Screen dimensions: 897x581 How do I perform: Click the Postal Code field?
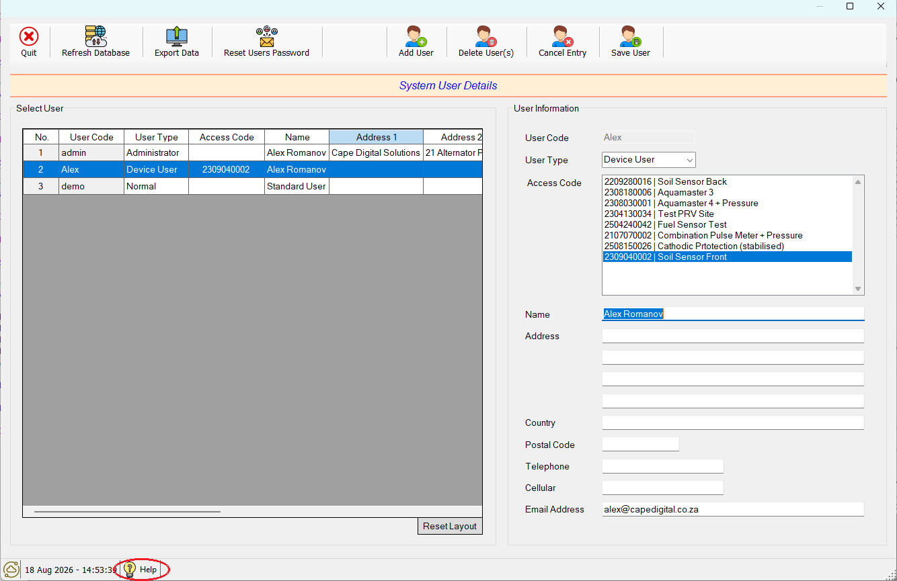point(641,444)
